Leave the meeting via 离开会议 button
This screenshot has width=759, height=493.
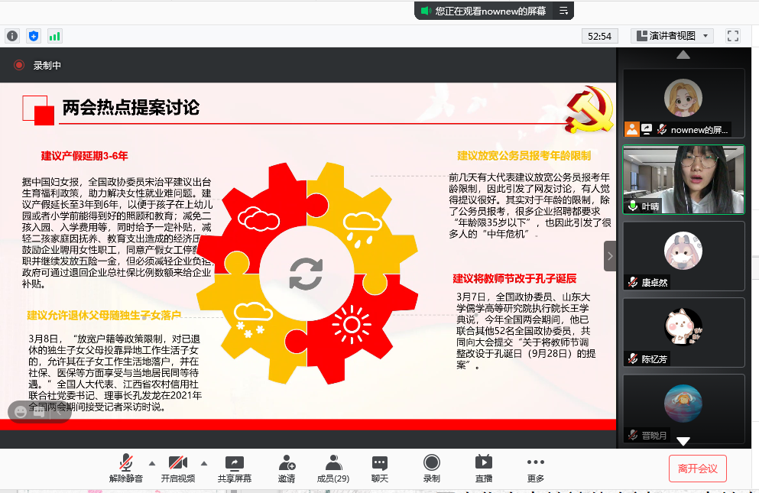(x=697, y=469)
